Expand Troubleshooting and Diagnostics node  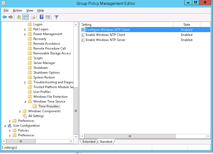(x=25, y=82)
